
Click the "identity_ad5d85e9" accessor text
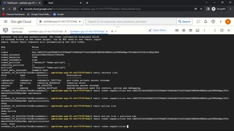tap(49, 83)
